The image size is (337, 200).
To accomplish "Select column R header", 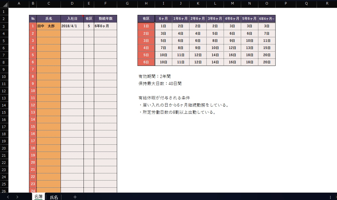I will [x=327, y=3].
